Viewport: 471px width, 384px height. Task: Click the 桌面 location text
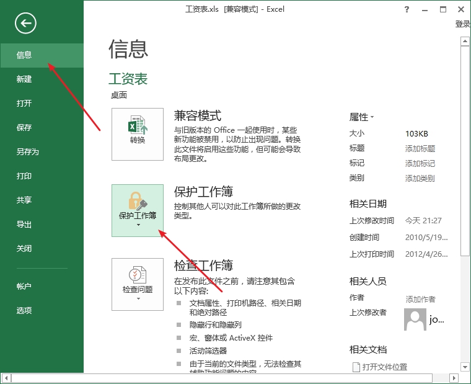point(118,96)
